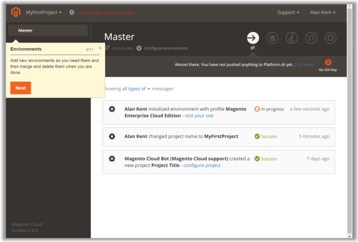
Task: Open the 'configure project' link
Action: 202,165
